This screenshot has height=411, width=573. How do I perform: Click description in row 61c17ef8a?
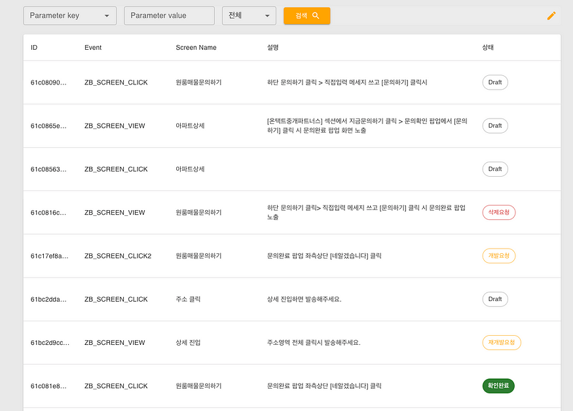click(x=324, y=256)
